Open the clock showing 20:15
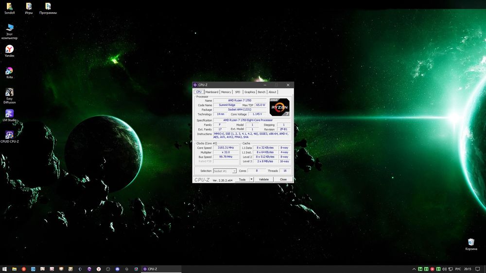 pos(468,269)
